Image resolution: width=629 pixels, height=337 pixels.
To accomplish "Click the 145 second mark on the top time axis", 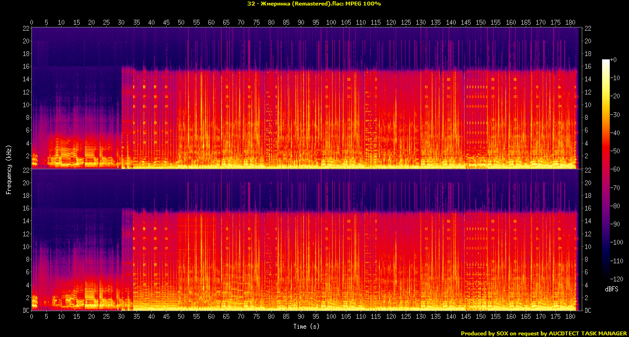I will coord(465,22).
